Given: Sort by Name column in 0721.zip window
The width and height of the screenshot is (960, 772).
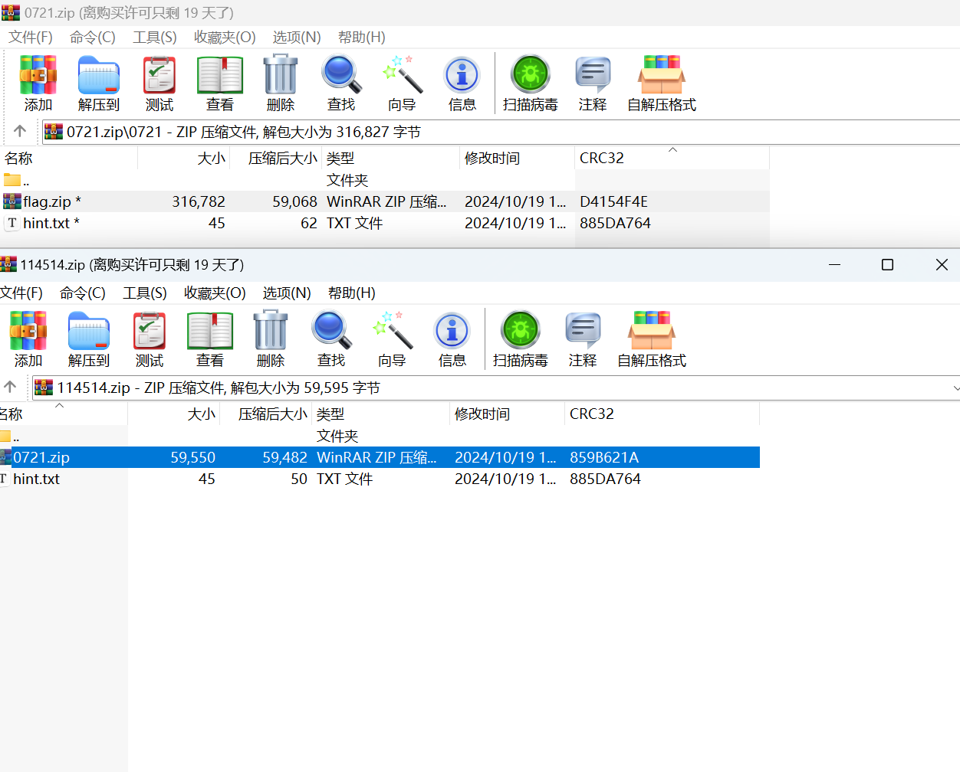Looking at the screenshot, I should tap(68, 158).
